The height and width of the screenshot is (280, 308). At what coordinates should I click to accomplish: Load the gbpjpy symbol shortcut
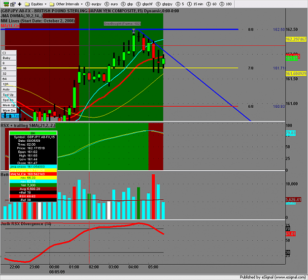pos(164,4)
